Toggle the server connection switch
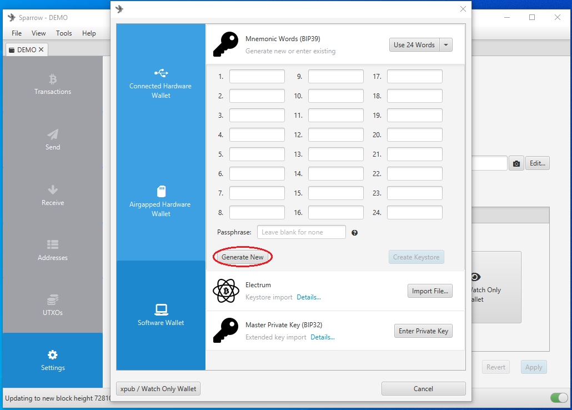The width and height of the screenshot is (572, 410). pos(559,398)
